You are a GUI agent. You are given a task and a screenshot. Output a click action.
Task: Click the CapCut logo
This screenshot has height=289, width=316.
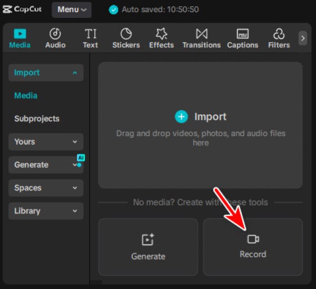click(22, 9)
